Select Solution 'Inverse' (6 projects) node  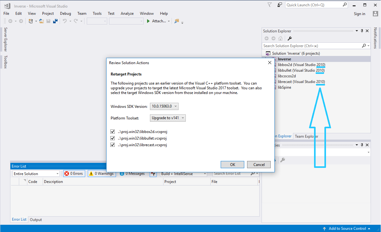point(296,53)
